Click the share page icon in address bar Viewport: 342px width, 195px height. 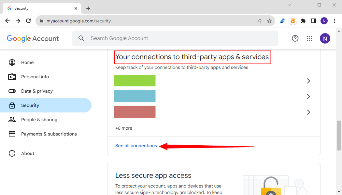(259, 21)
